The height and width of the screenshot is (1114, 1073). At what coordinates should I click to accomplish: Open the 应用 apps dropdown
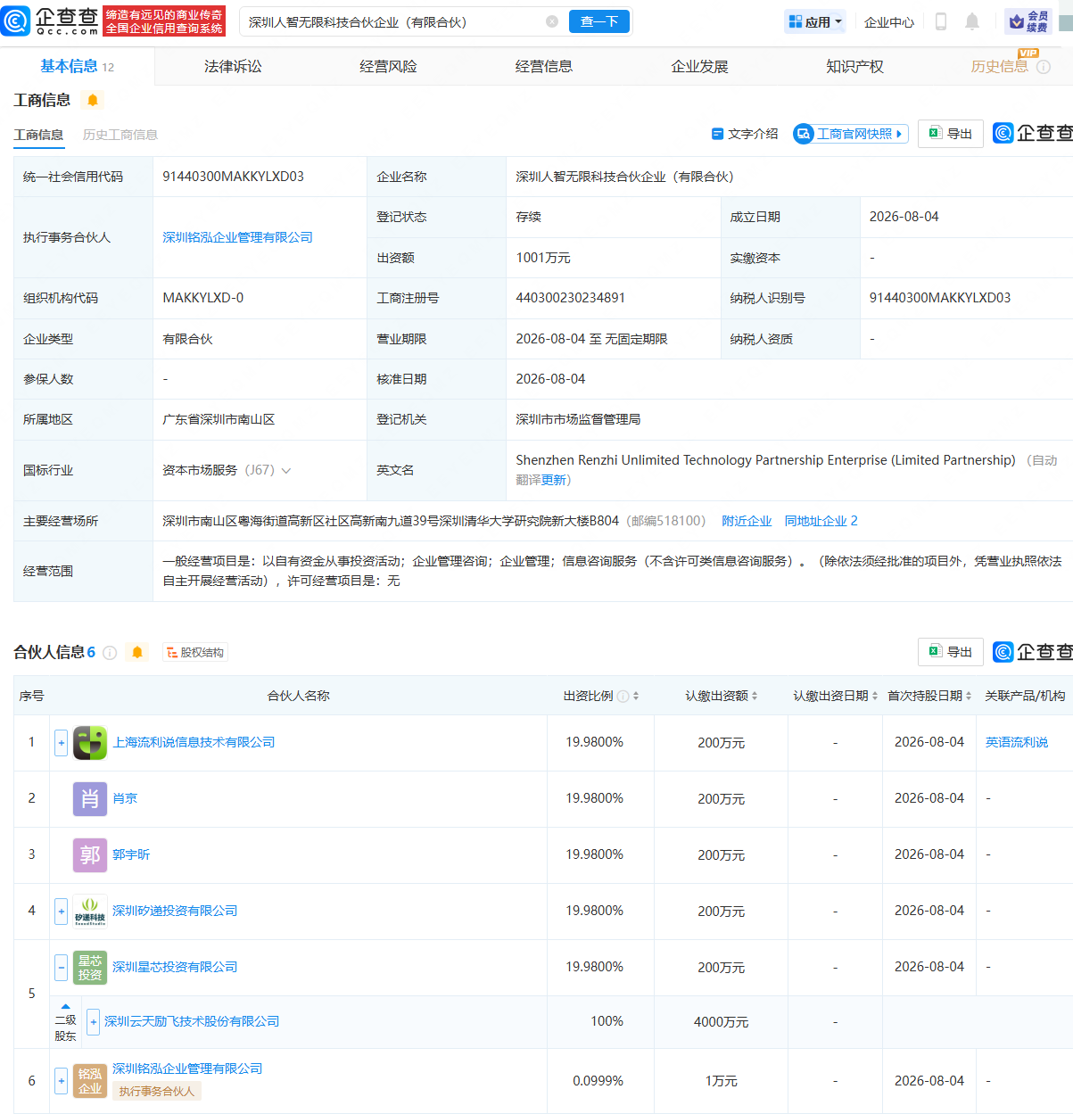click(815, 21)
